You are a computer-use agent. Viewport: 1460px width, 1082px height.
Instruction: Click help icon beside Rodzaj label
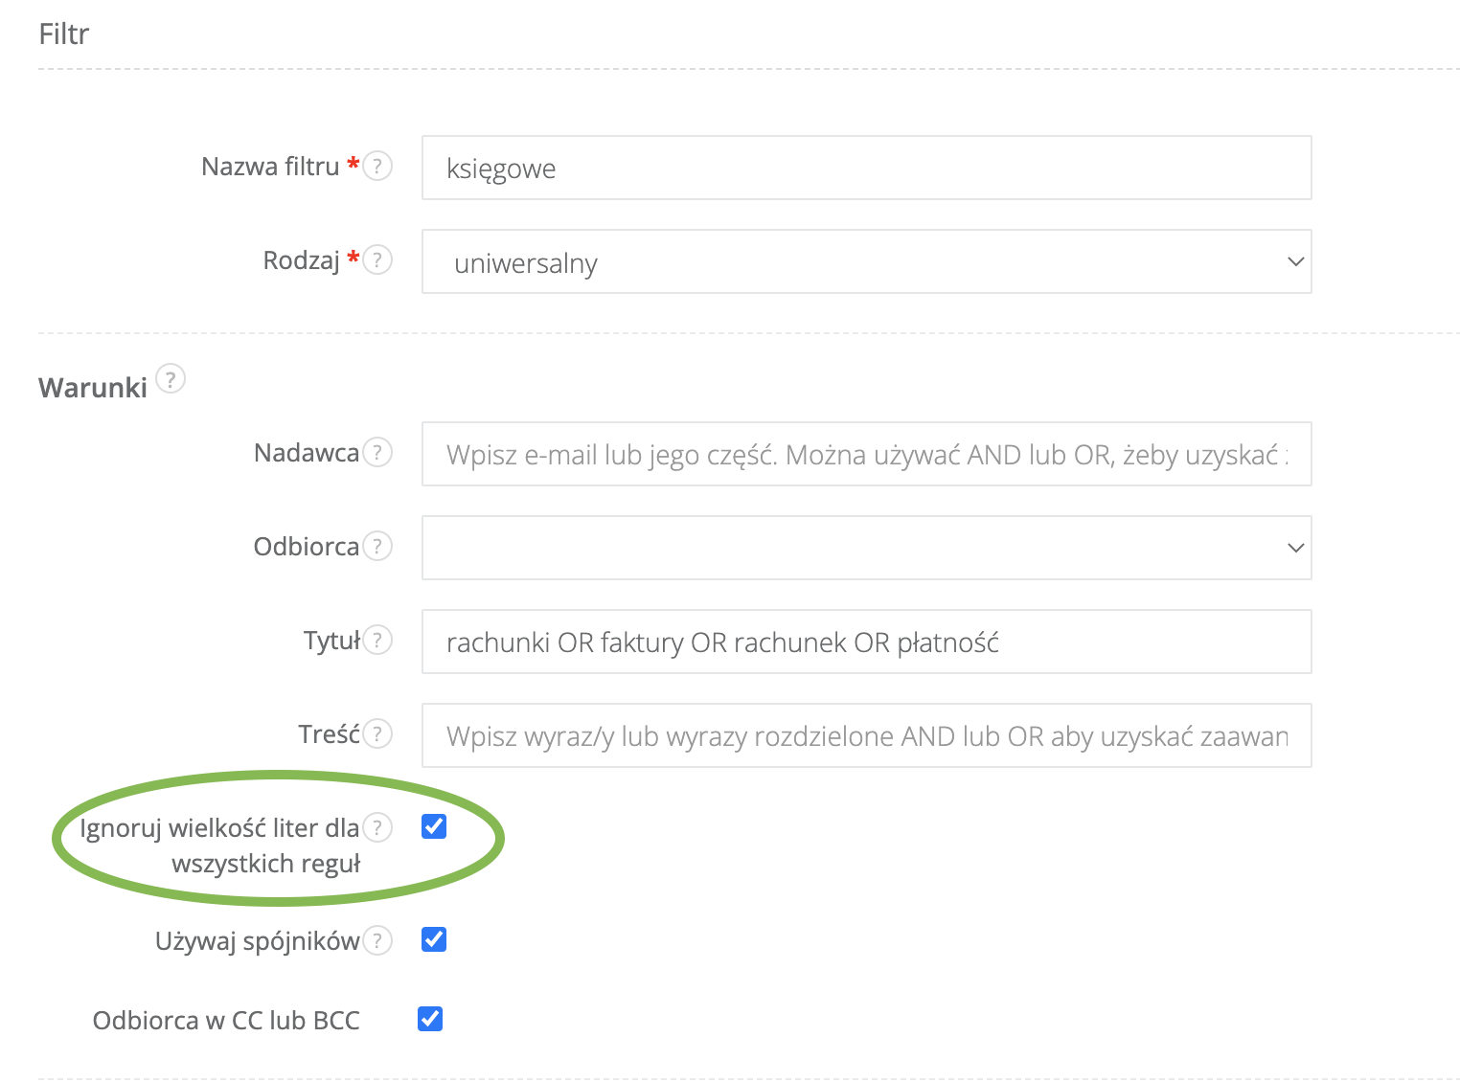click(377, 260)
